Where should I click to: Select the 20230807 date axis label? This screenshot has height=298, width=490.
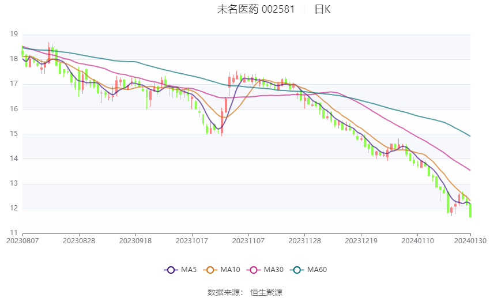(22, 241)
